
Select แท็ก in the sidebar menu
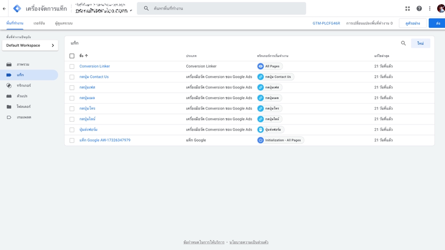tap(29, 75)
